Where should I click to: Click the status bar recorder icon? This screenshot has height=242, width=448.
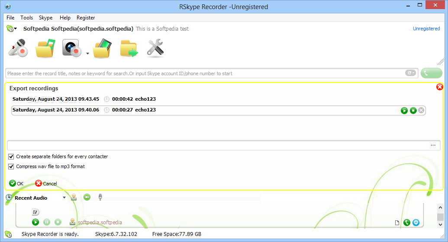tap(9, 234)
